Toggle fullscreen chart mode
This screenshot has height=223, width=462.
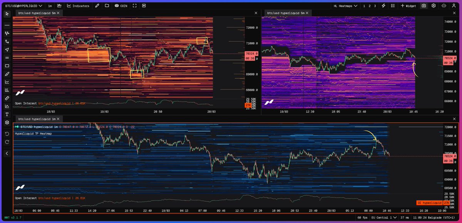coord(134,6)
